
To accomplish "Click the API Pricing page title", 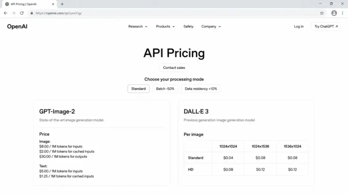I will [x=174, y=53].
